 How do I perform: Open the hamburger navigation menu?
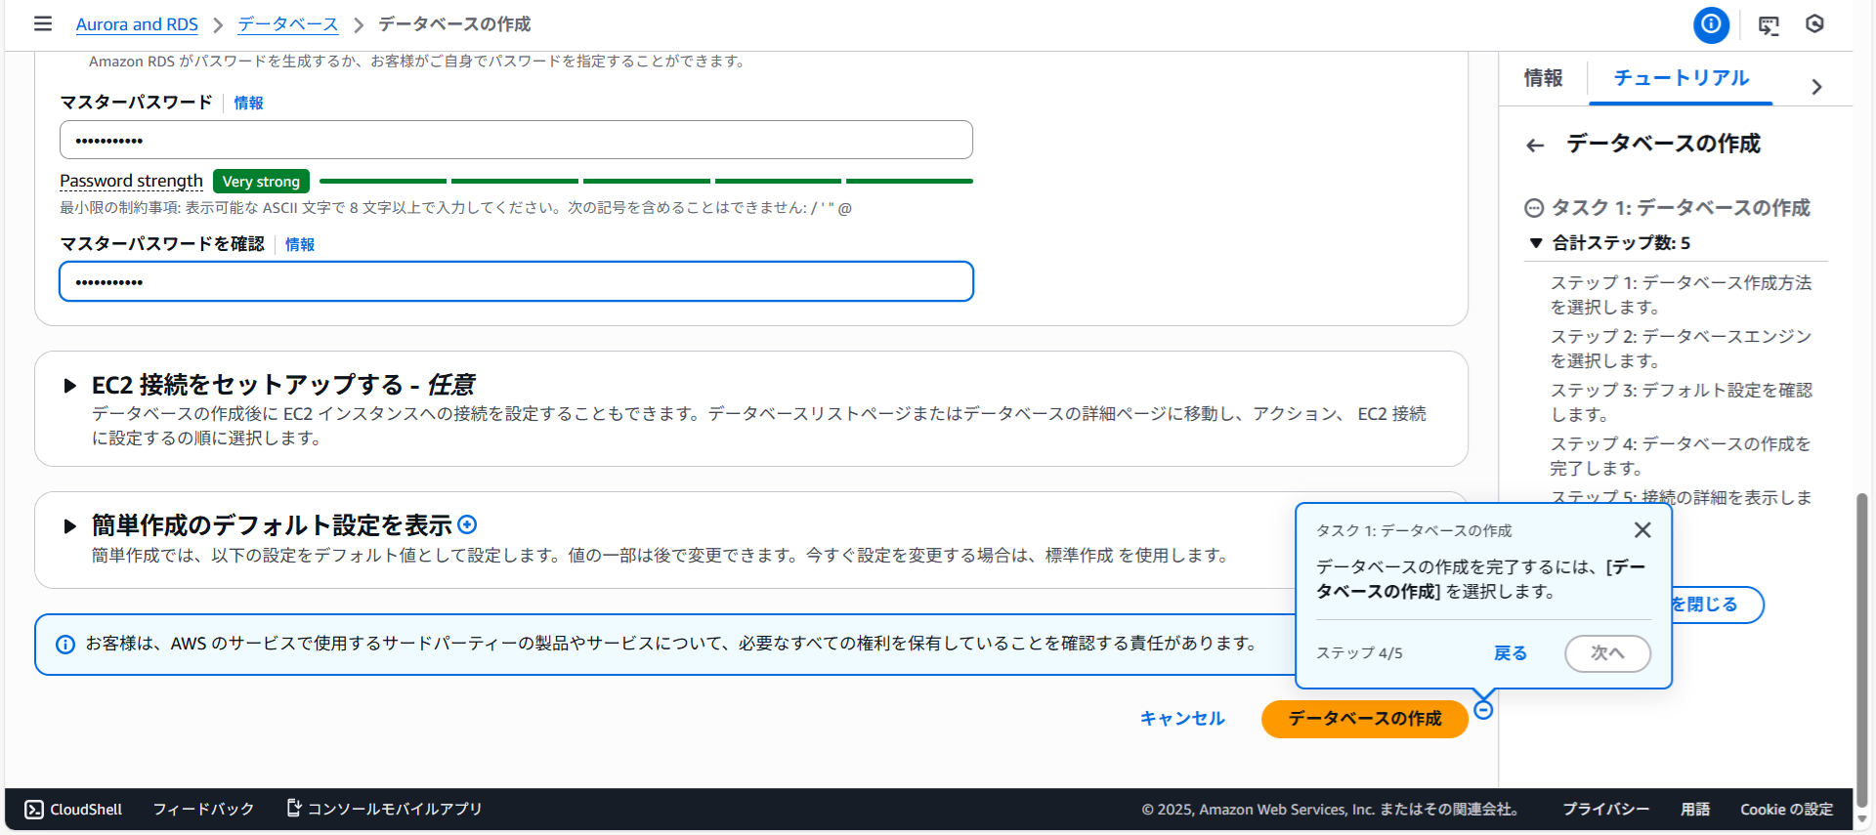coord(43,23)
